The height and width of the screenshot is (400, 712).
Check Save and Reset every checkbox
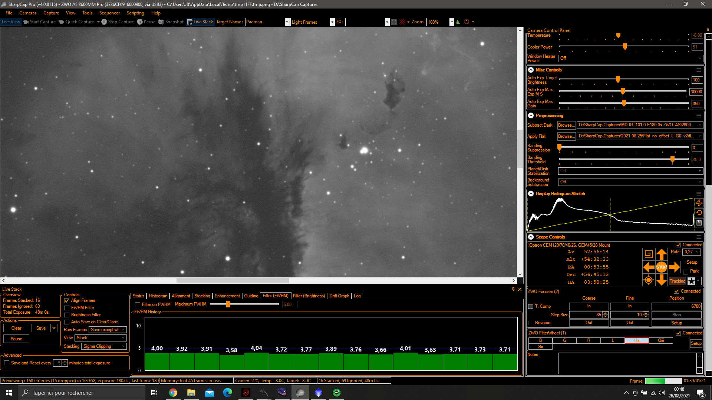tap(7, 363)
